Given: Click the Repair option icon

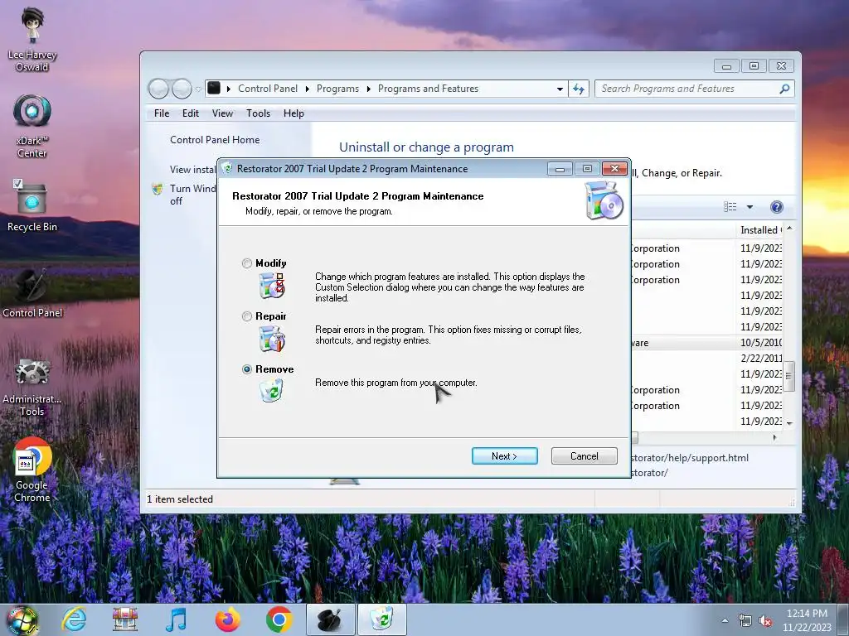Looking at the screenshot, I should 272,339.
